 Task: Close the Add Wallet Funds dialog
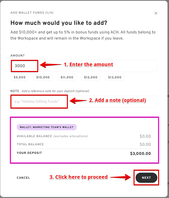[156, 13]
